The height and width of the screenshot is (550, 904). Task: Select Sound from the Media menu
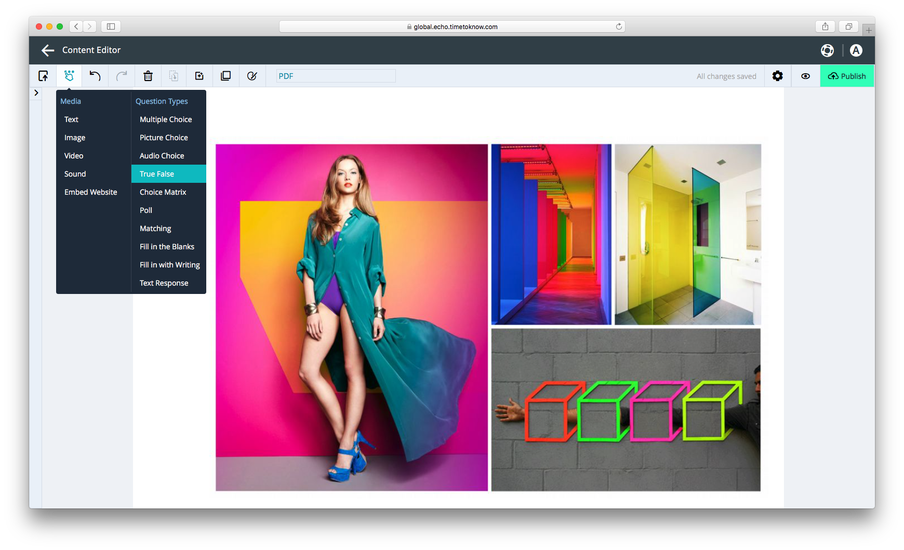pyautogui.click(x=75, y=174)
